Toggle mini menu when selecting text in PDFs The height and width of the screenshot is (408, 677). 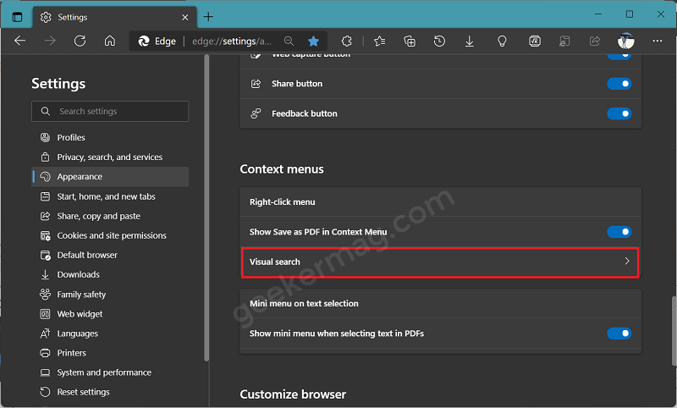619,334
